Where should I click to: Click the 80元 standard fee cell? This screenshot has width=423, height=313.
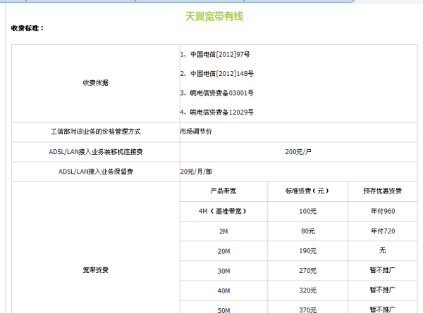pos(308,231)
